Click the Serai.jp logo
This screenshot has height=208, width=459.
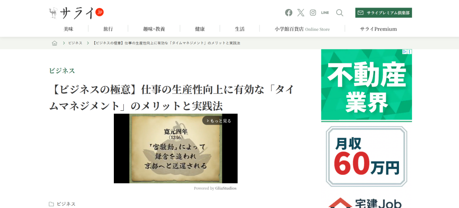tap(76, 13)
